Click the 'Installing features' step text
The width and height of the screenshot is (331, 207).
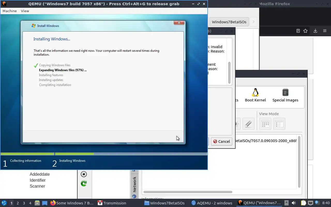(51, 75)
